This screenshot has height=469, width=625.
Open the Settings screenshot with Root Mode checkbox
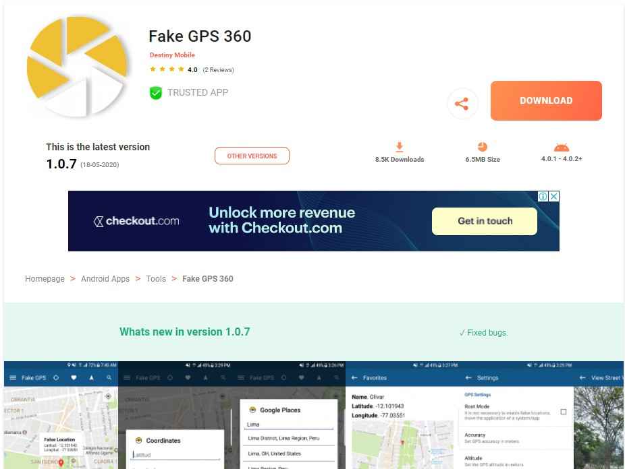516,415
